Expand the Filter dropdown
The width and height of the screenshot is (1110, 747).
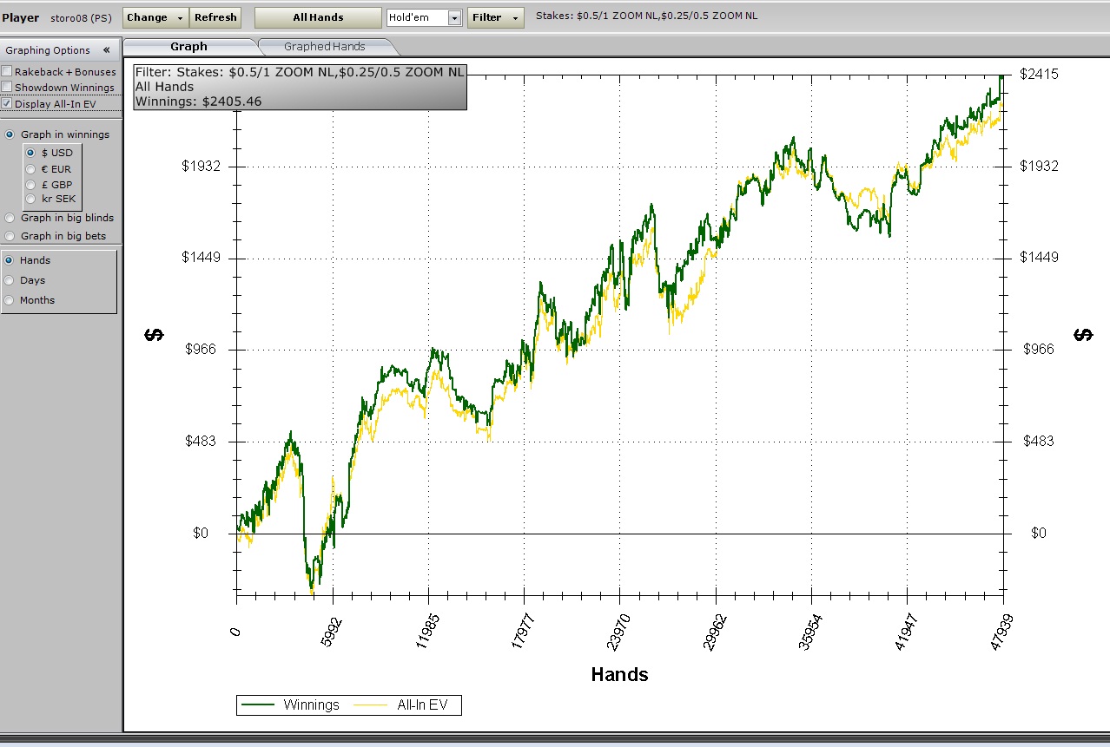point(495,17)
